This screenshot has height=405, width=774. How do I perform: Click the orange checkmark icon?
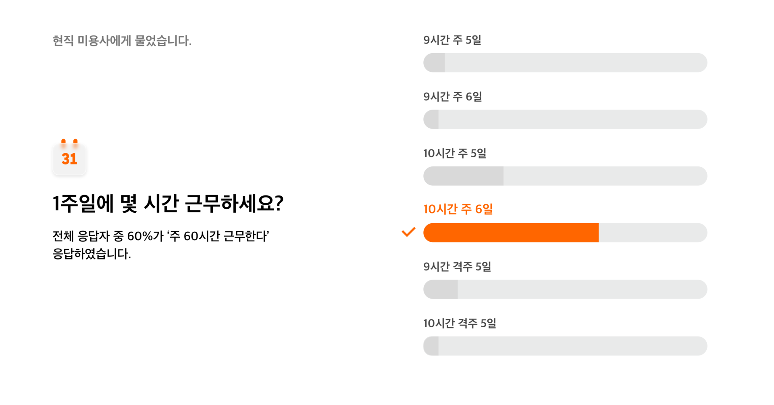coord(408,232)
